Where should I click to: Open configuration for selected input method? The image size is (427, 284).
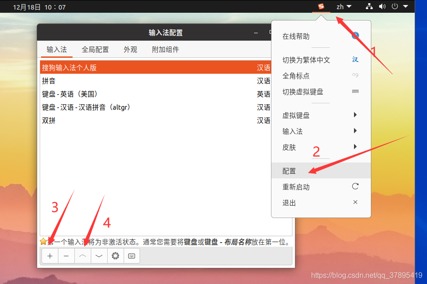coord(115,256)
